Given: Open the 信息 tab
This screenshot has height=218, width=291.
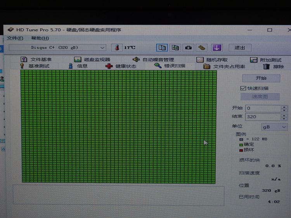Looking at the screenshot, I should pyautogui.click(x=78, y=66).
